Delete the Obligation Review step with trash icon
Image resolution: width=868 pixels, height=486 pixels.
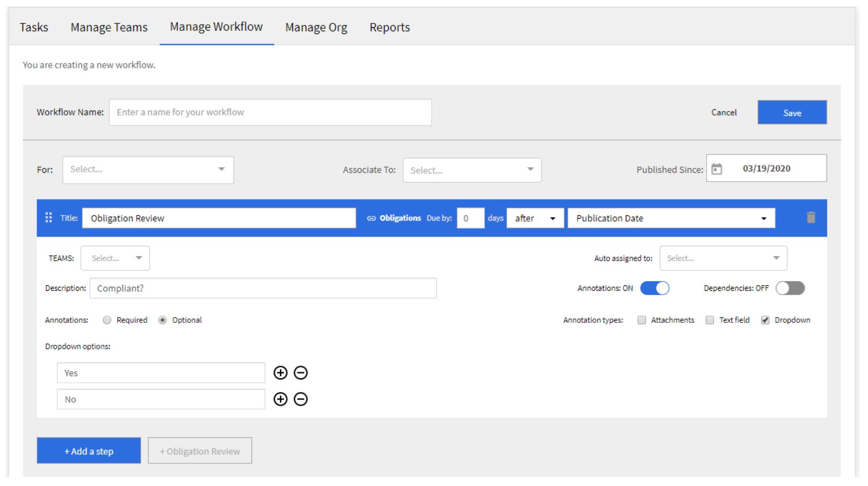click(810, 217)
